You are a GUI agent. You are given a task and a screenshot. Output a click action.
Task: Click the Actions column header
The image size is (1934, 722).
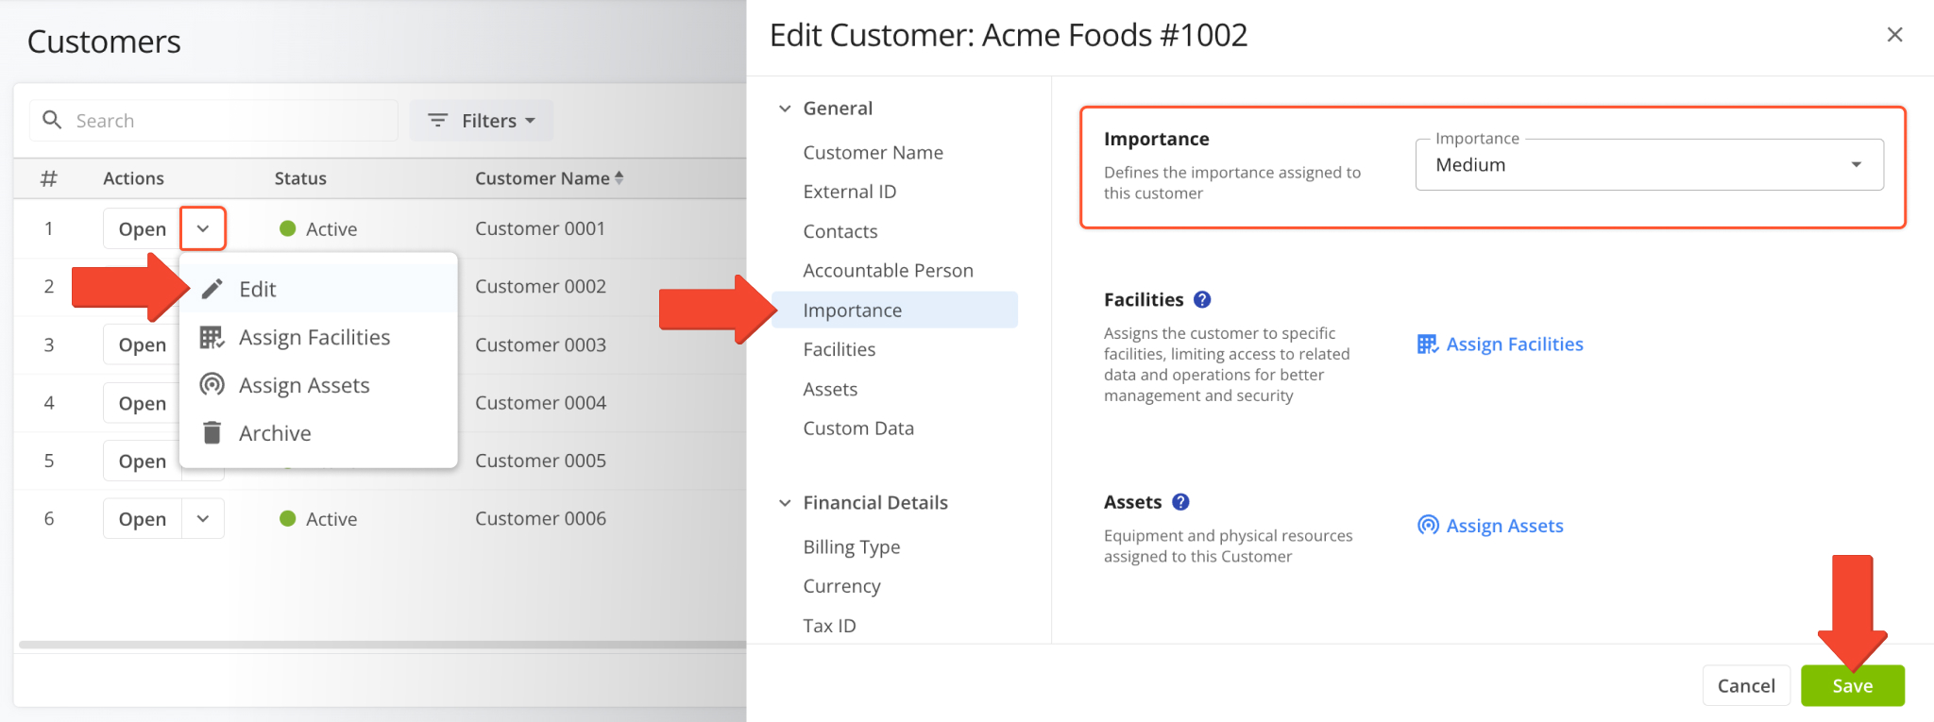point(133,178)
